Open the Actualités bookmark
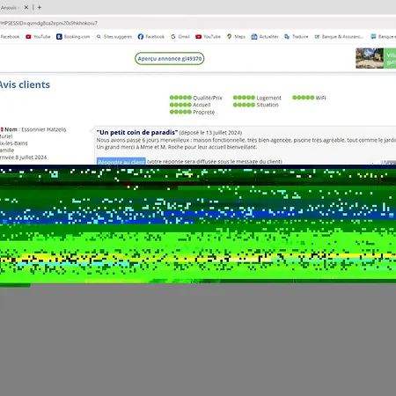Viewport: 396px width, 396px height. pos(265,37)
